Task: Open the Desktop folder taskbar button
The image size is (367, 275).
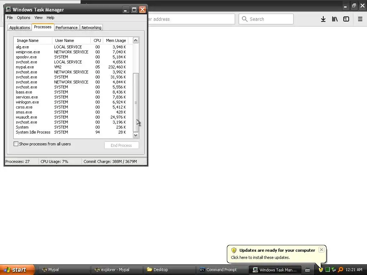Action: click(169, 270)
